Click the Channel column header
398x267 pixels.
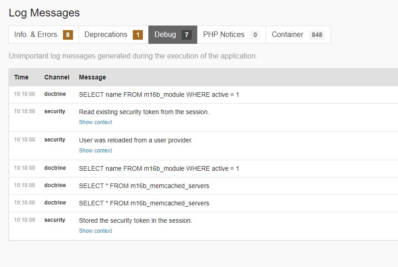(x=57, y=77)
